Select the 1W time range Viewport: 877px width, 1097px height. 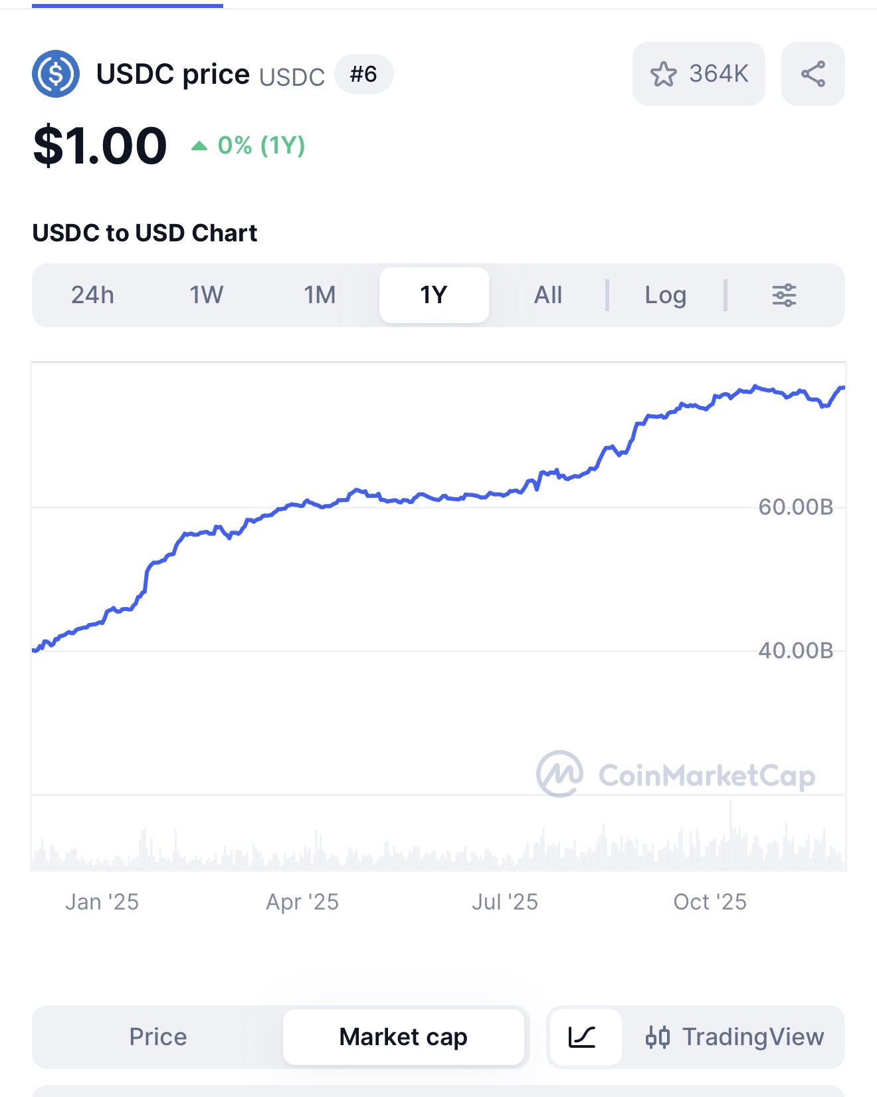click(207, 295)
